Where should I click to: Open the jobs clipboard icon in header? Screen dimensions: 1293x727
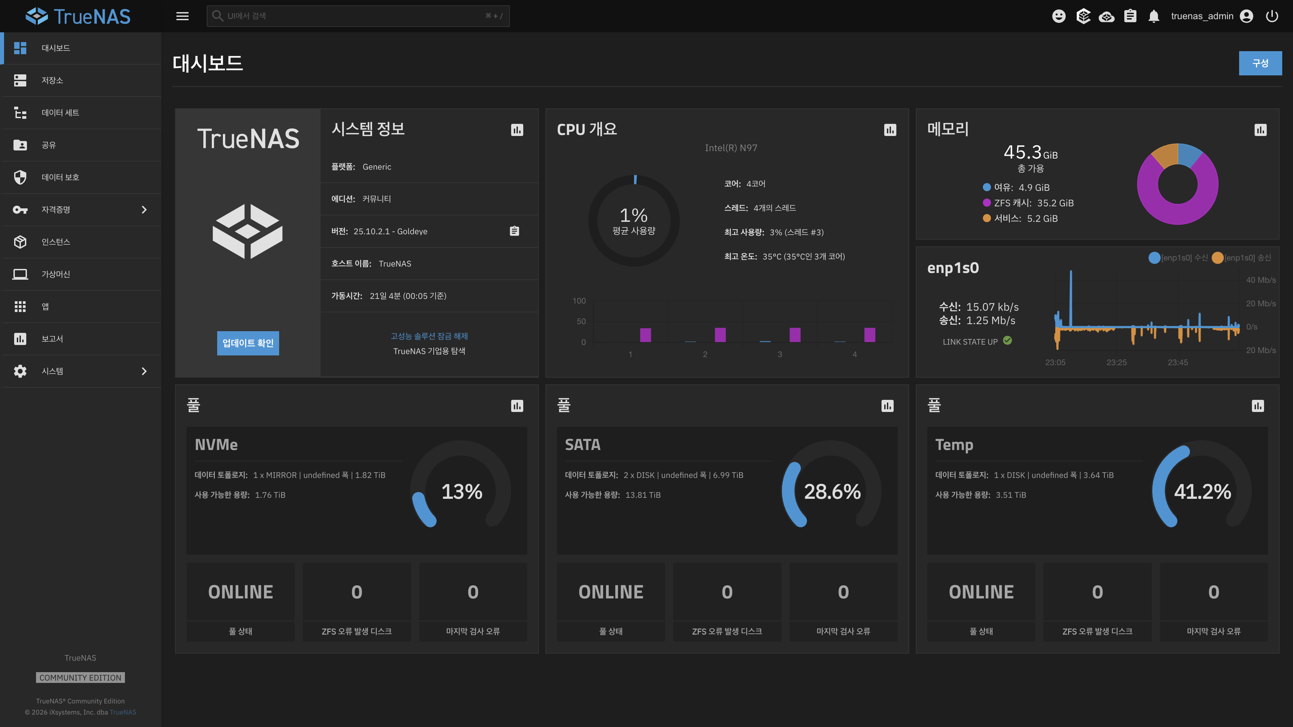pos(1130,16)
